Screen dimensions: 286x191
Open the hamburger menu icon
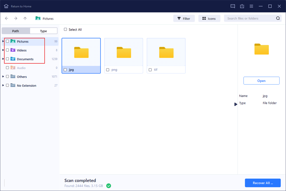(251, 6)
